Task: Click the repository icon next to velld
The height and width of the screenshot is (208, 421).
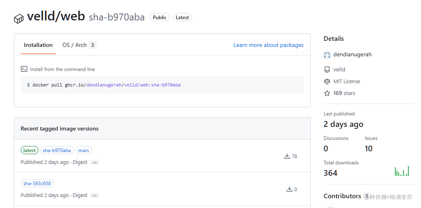Action: 327,70
